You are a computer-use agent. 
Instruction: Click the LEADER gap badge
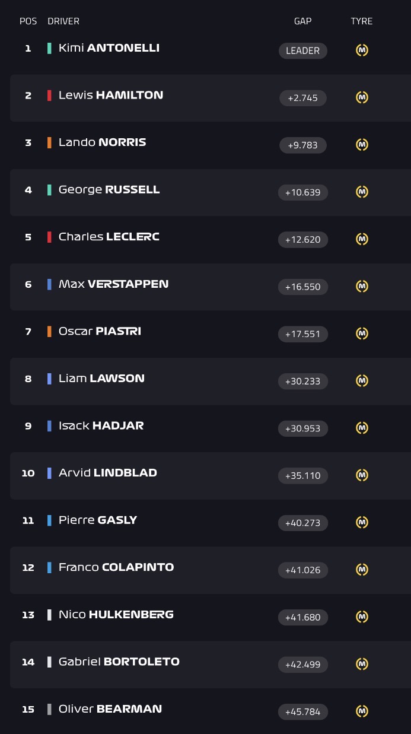[x=302, y=50]
